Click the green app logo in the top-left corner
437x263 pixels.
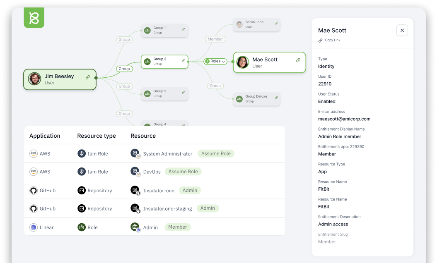pos(34,17)
